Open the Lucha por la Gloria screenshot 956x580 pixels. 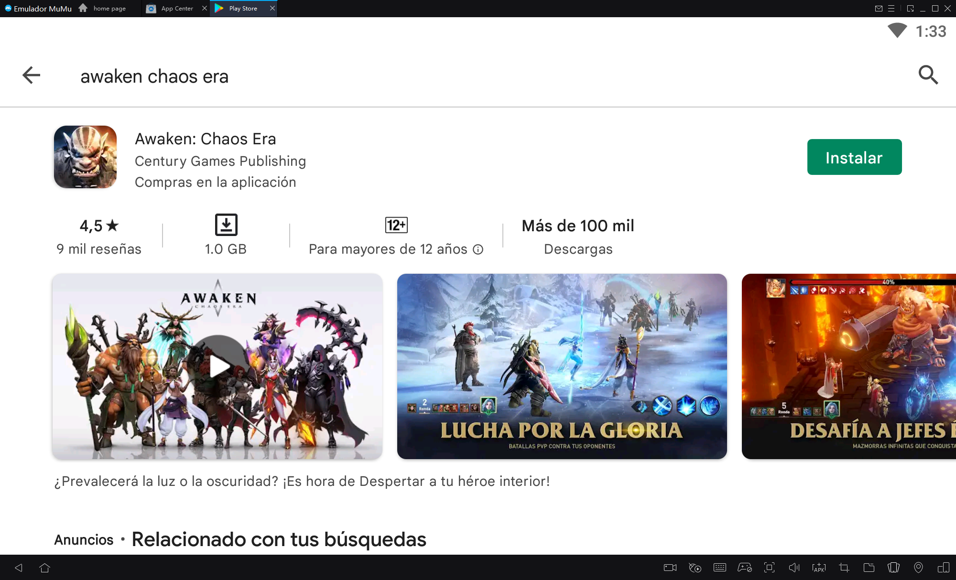click(x=562, y=366)
